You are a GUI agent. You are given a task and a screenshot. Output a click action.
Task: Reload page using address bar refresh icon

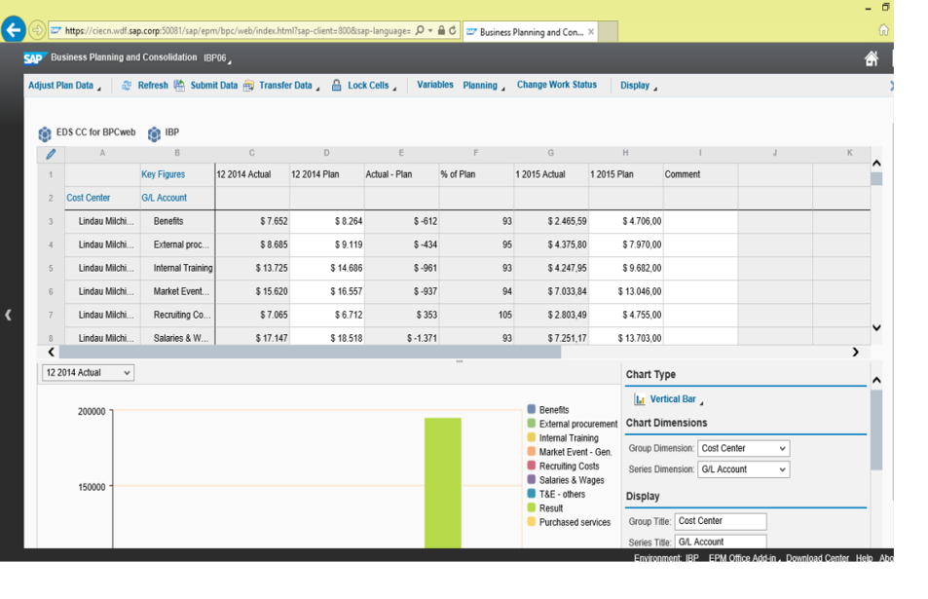[453, 30]
